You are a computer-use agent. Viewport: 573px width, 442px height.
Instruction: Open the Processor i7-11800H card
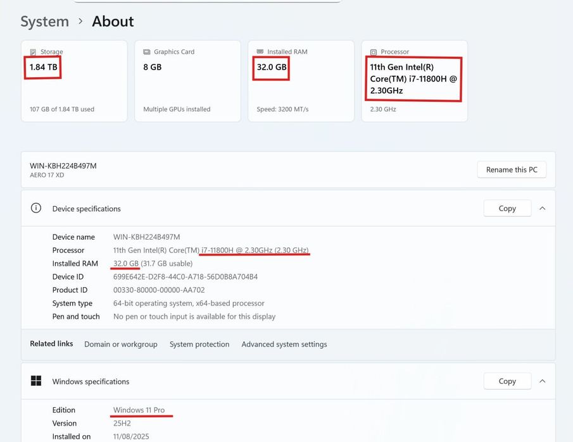tap(415, 81)
